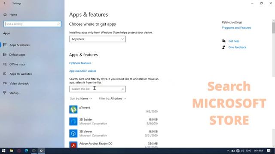Open Default apps section
The width and height of the screenshot is (275, 154).
(17, 55)
